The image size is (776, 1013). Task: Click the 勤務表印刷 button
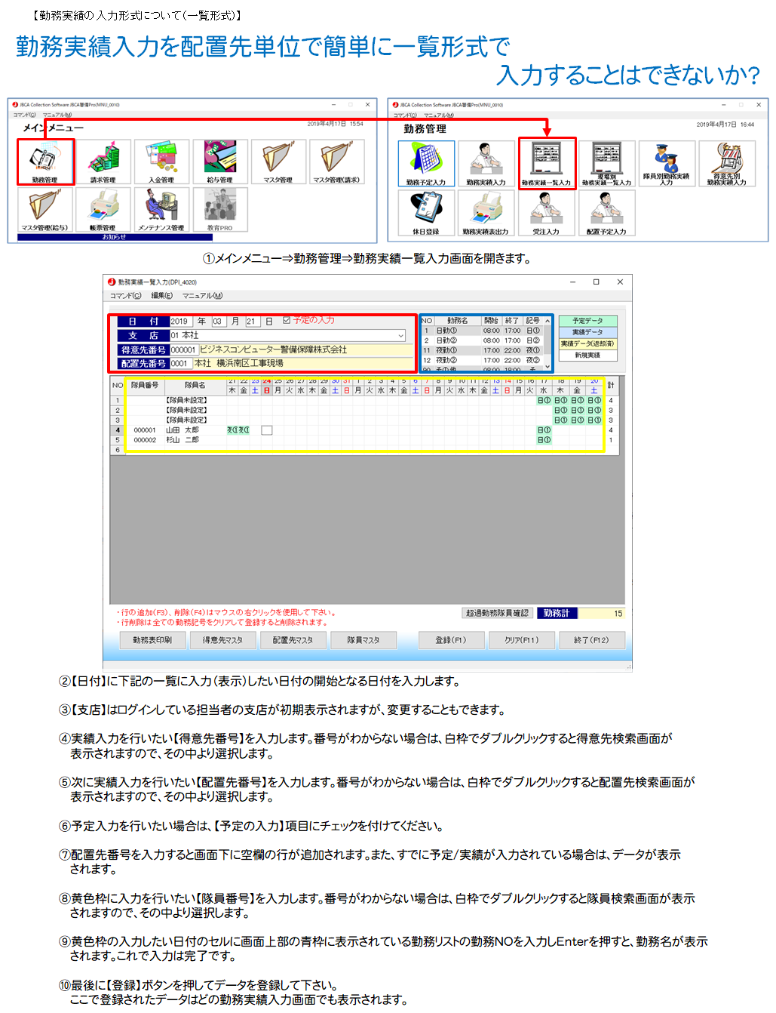[152, 640]
